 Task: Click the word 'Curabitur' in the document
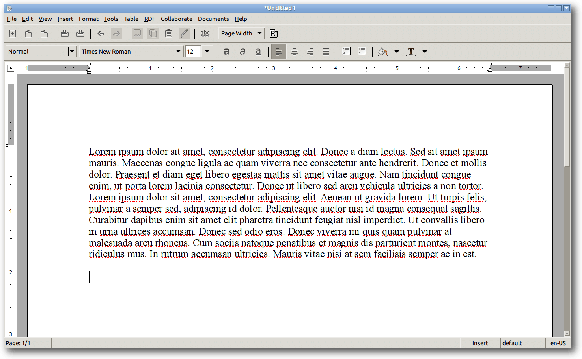tap(108, 220)
